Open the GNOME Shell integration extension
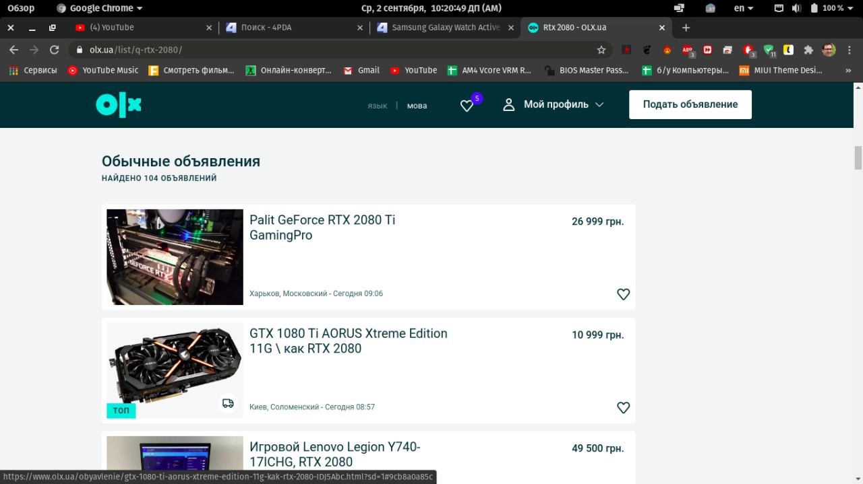Viewport: 863px width, 484px height. (647, 50)
